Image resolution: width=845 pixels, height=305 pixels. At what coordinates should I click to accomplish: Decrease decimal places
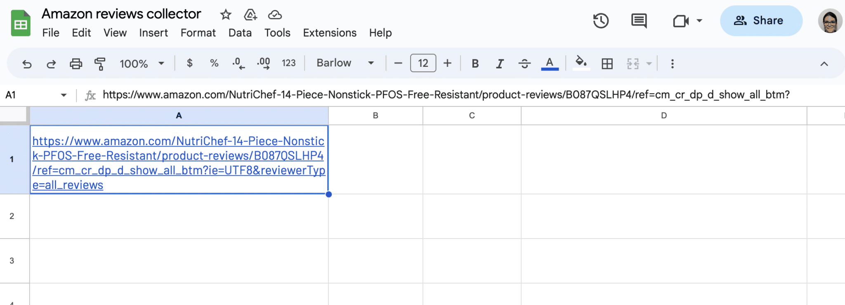(238, 63)
